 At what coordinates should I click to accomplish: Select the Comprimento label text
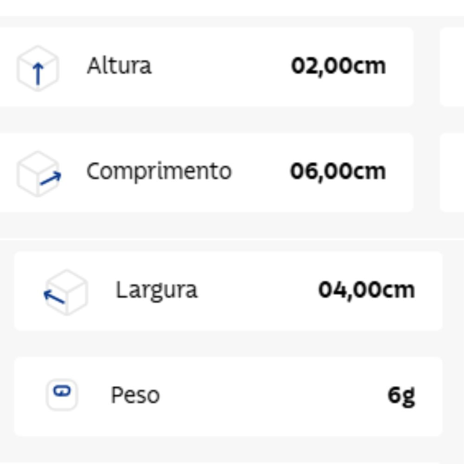coord(159,172)
